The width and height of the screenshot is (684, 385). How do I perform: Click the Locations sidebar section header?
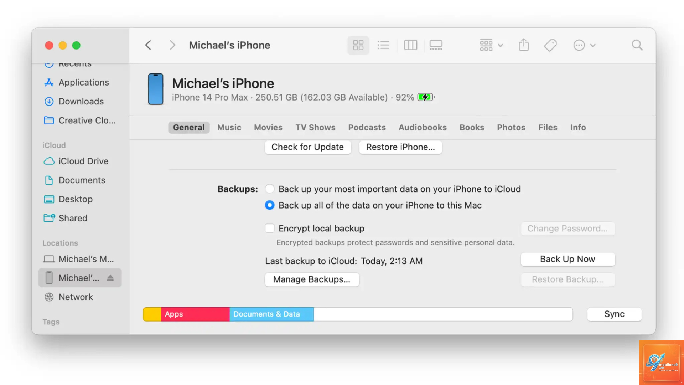(60, 243)
